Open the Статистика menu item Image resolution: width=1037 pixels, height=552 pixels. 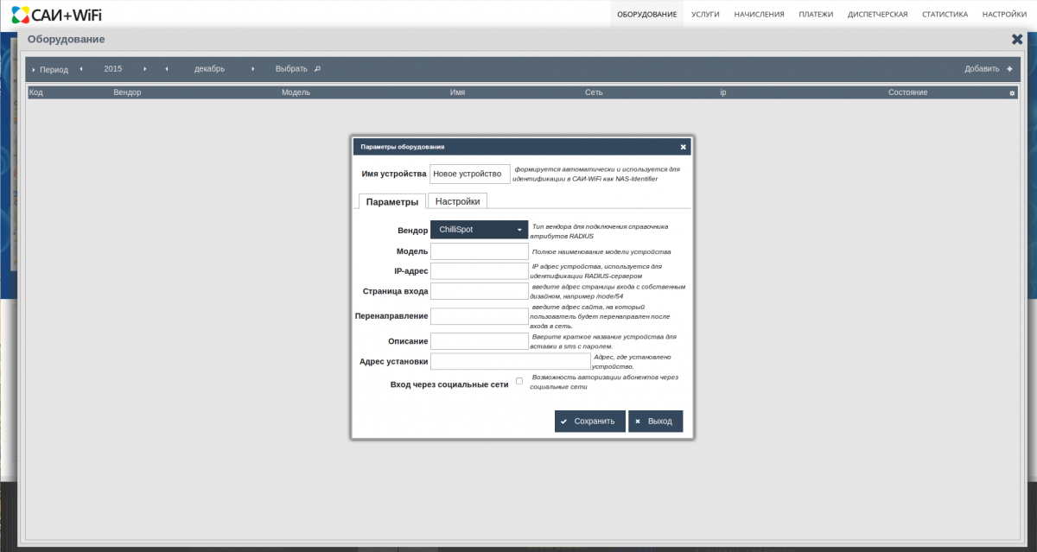coord(945,15)
